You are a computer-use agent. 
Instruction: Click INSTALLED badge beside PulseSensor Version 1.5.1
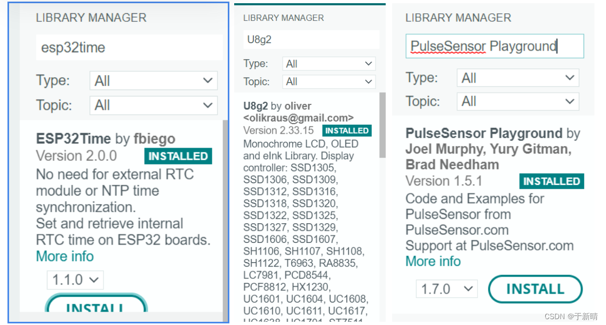(552, 181)
